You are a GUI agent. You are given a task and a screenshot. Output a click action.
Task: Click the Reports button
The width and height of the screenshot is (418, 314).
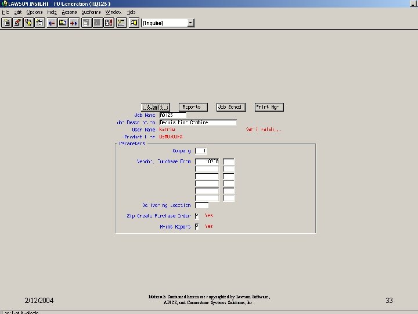(193, 107)
